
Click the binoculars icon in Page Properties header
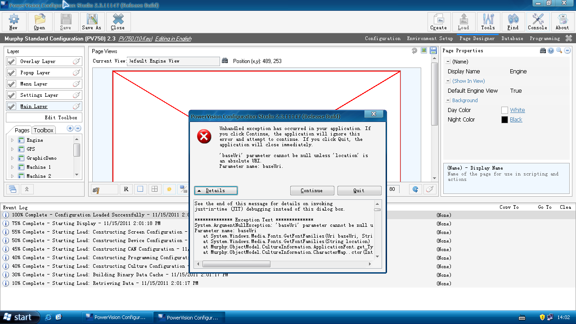click(x=543, y=51)
